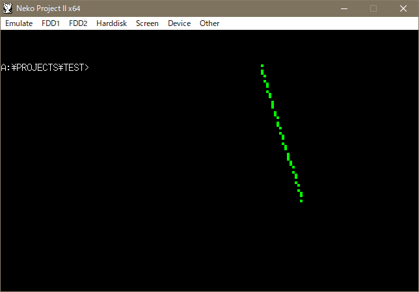Click the empty menu bar area right of Other
Viewport: 419px width, 292px height.
point(319,23)
